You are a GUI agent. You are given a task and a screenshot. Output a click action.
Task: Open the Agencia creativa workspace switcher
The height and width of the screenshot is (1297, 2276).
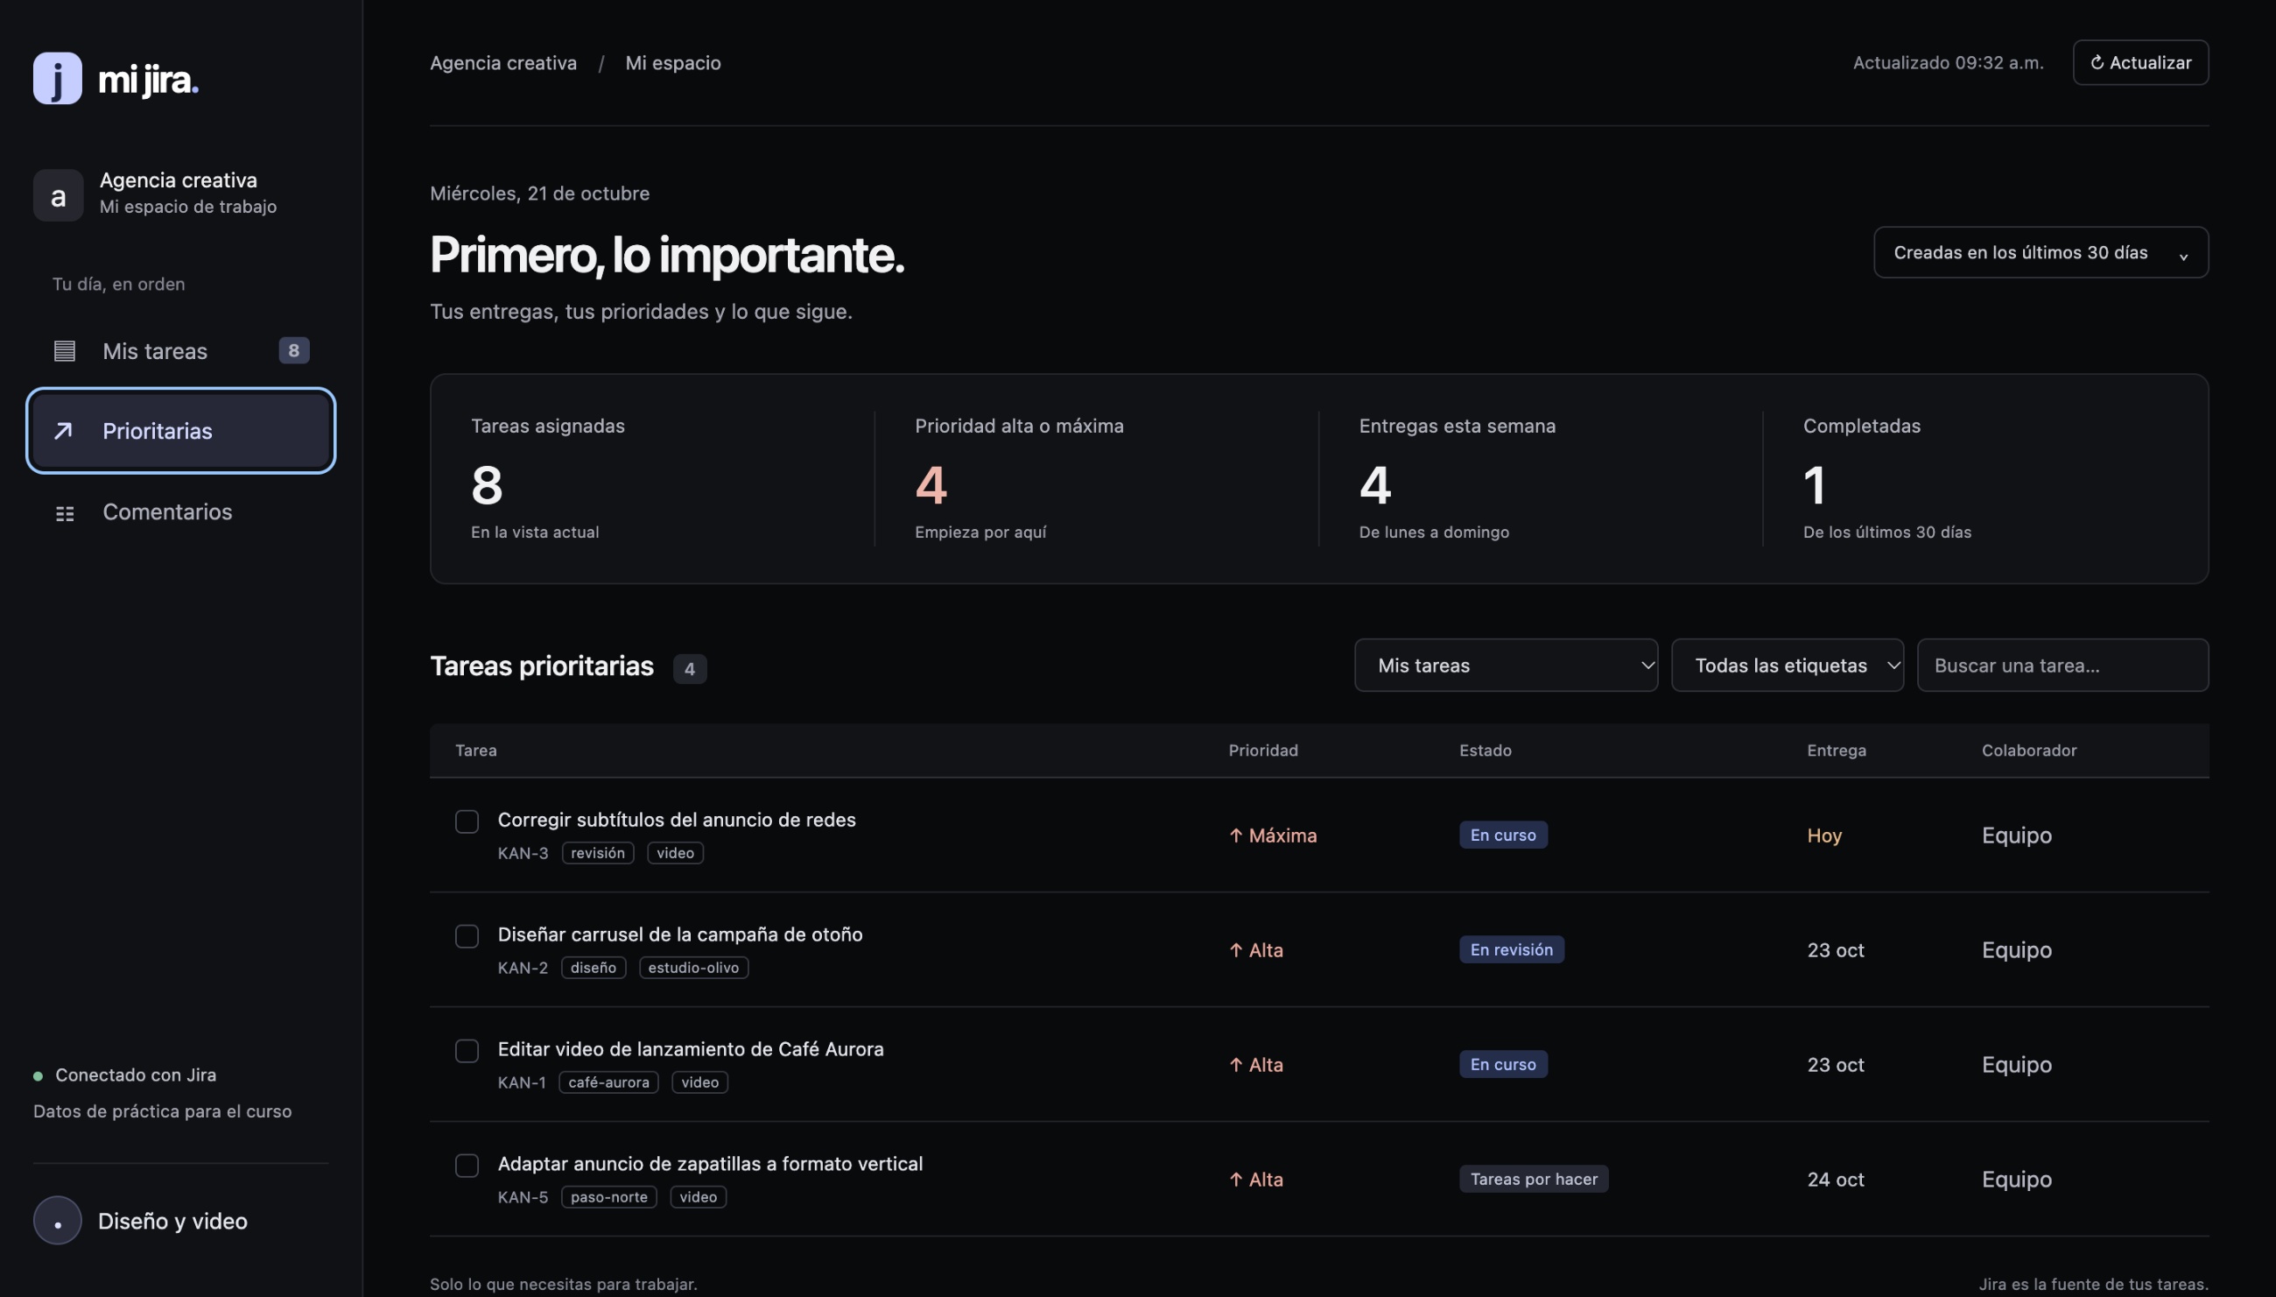(180, 194)
